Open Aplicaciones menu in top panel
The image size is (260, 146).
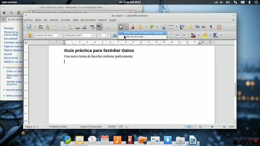(x=9, y=2)
